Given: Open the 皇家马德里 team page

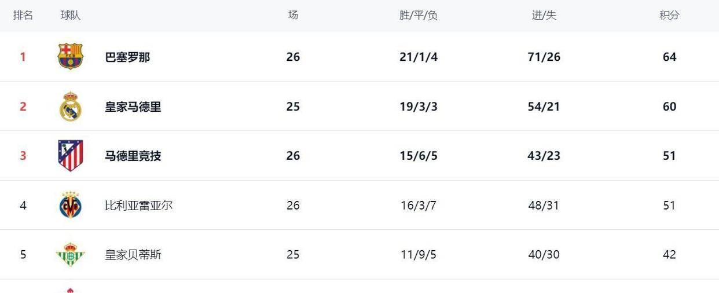Looking at the screenshot, I should tap(133, 107).
